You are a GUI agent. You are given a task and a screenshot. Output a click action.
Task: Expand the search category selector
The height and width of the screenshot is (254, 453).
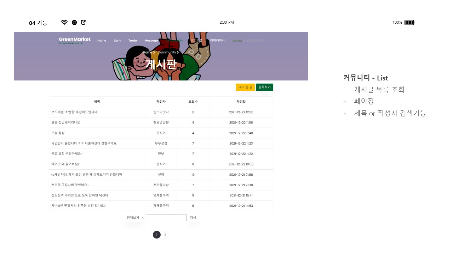(143, 217)
